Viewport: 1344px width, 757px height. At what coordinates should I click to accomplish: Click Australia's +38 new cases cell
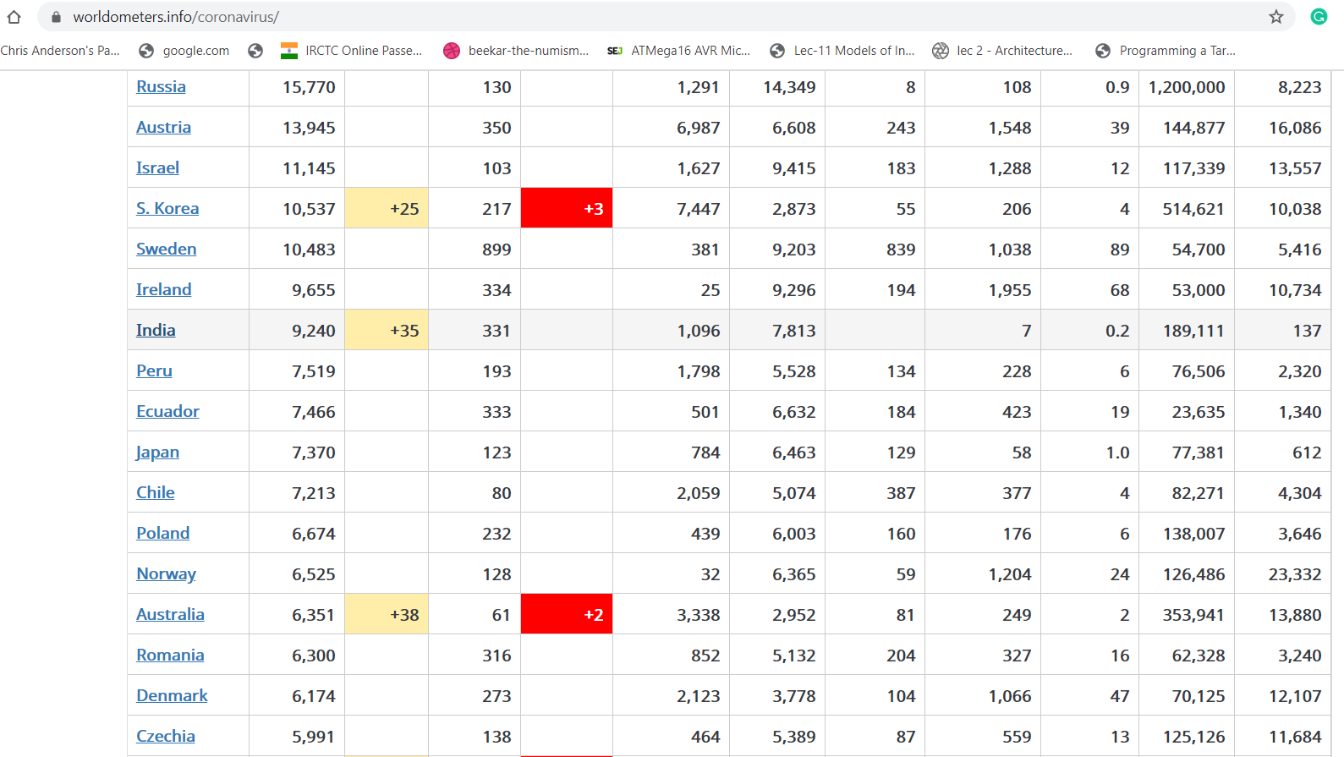pyautogui.click(x=387, y=614)
